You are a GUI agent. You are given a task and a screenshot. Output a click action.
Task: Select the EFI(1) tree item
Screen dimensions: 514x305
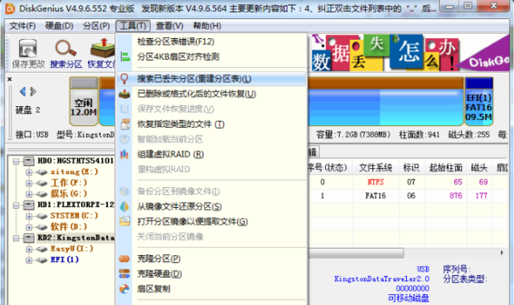pos(65,259)
